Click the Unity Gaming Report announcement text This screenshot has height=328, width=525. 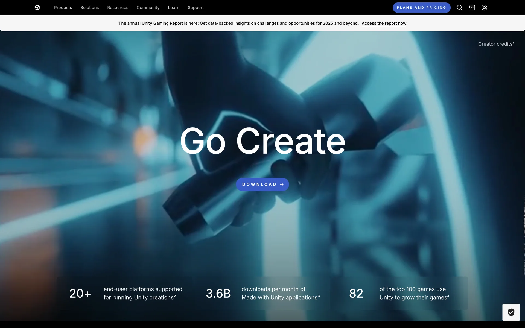coord(238,23)
